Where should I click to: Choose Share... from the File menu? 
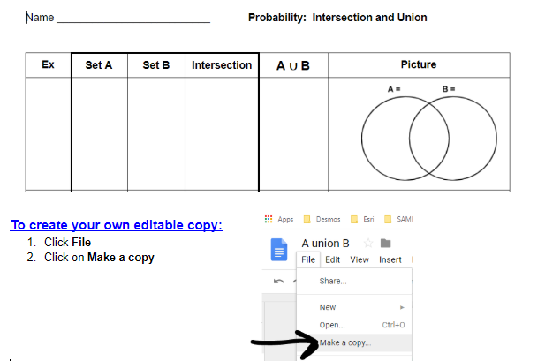[333, 281]
